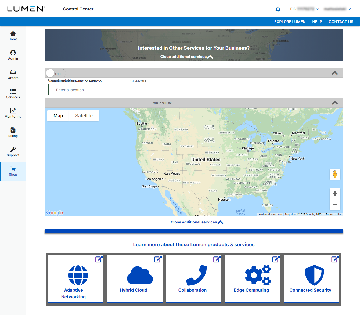
Task: Click the Street View pegman icon
Action: tap(335, 174)
